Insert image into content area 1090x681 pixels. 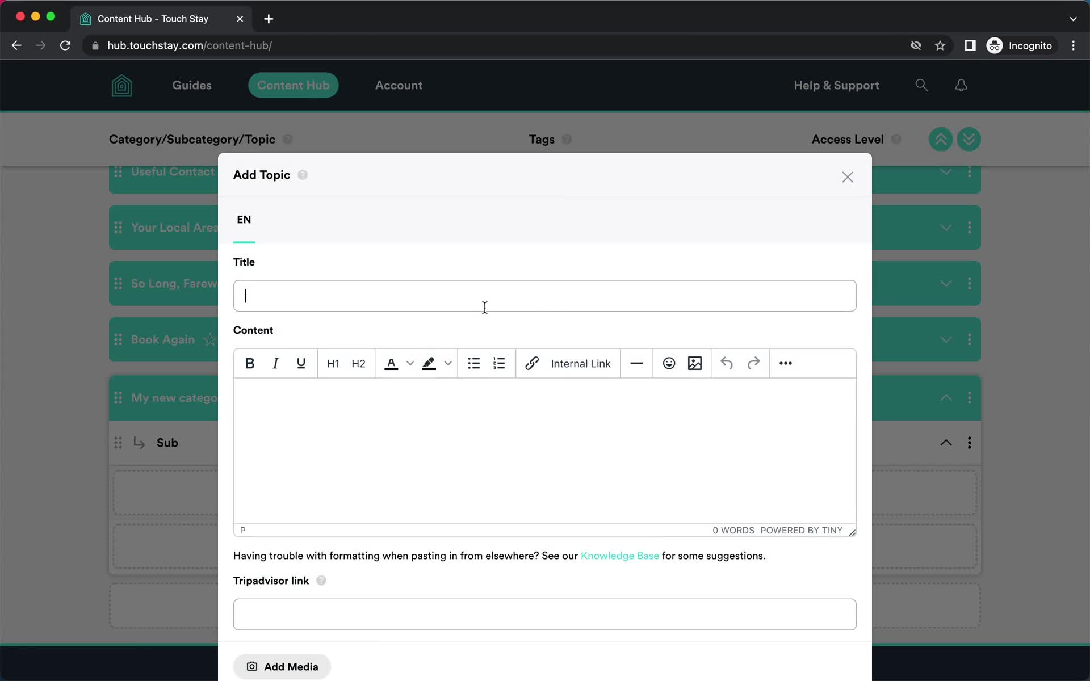[x=694, y=363]
